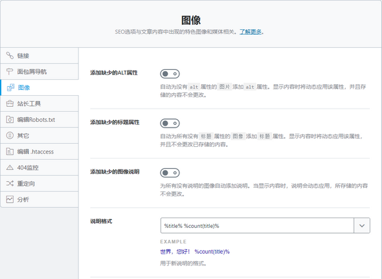The image size is (382, 279).
Task: Click the toolbox icon for 站长工具
Action: 10,104
